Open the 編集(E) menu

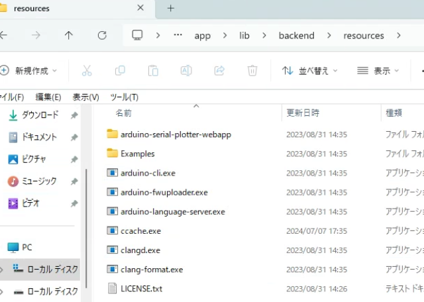[x=48, y=97]
